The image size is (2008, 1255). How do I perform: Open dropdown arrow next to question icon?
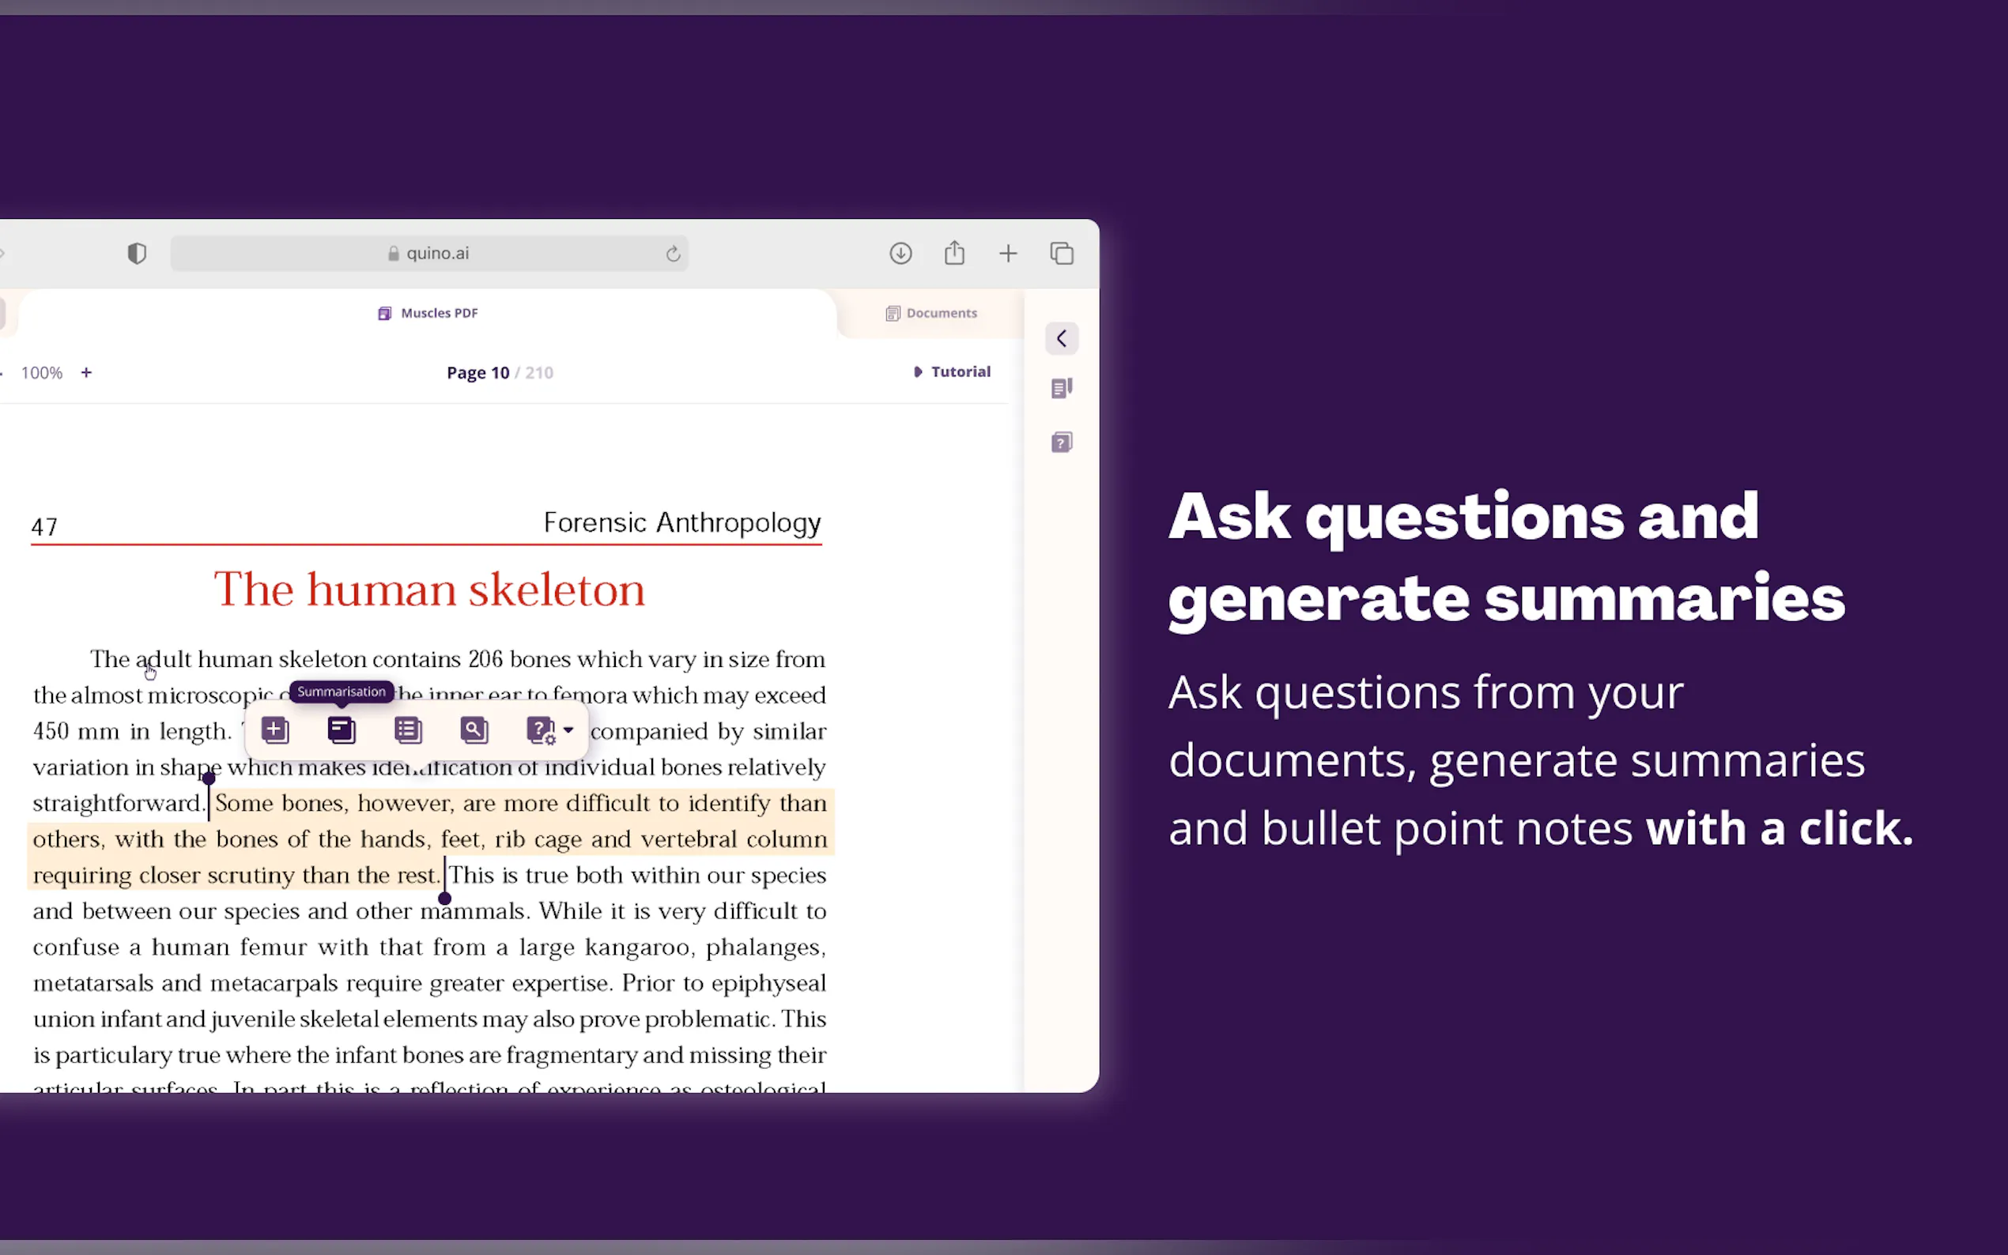[x=568, y=730]
